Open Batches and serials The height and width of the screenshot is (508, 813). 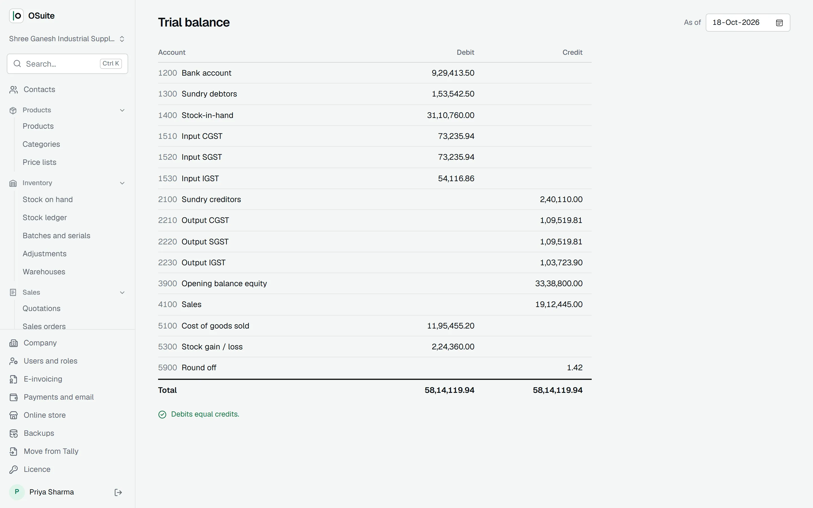pyautogui.click(x=56, y=236)
